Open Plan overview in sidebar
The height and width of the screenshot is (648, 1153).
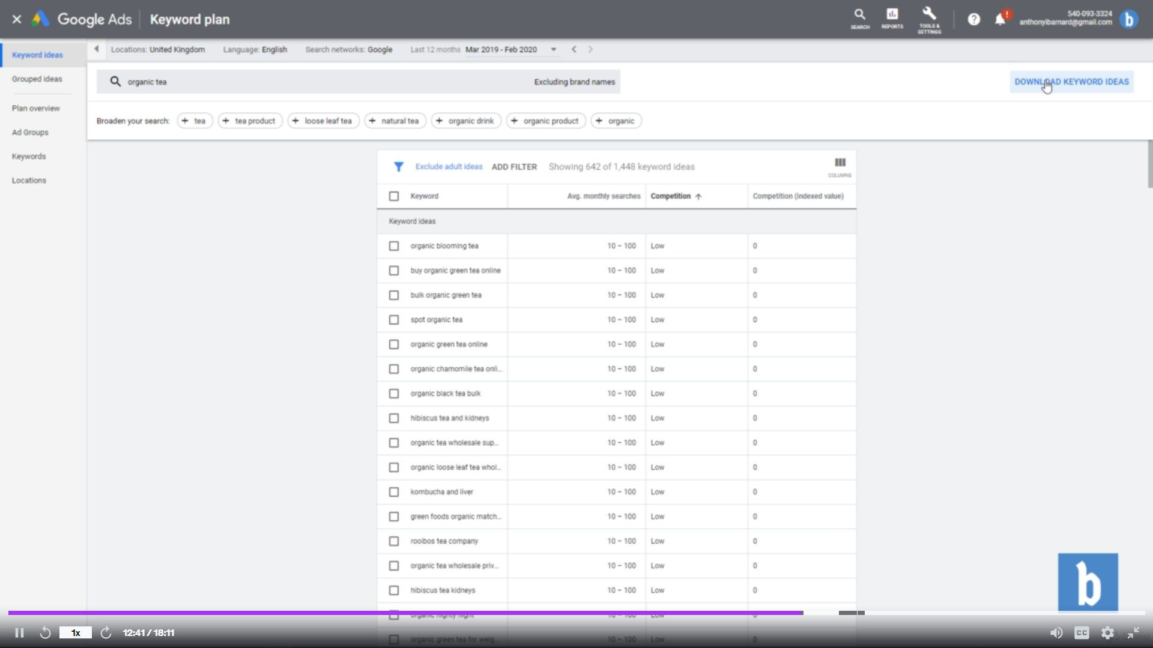pos(35,109)
